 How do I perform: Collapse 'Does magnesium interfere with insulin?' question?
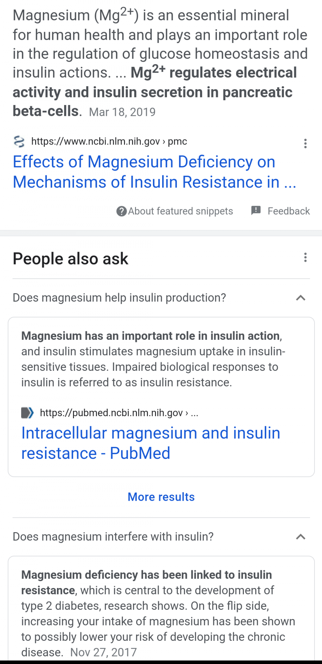coord(113,537)
